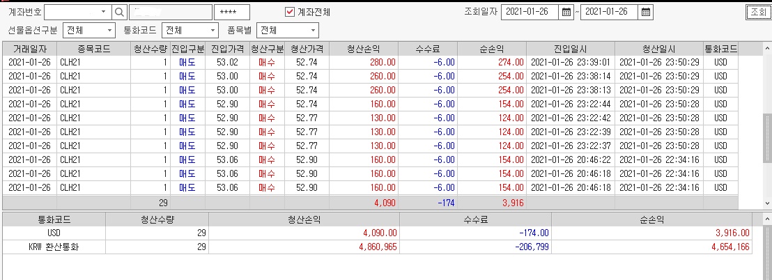Click the table scrollbar up arrow
The width and height of the screenshot is (772, 280).
click(767, 48)
